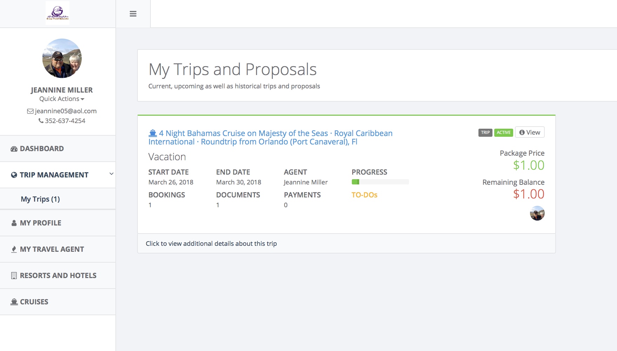
Task: Open Cruises section in sidebar
Action: pyautogui.click(x=58, y=302)
